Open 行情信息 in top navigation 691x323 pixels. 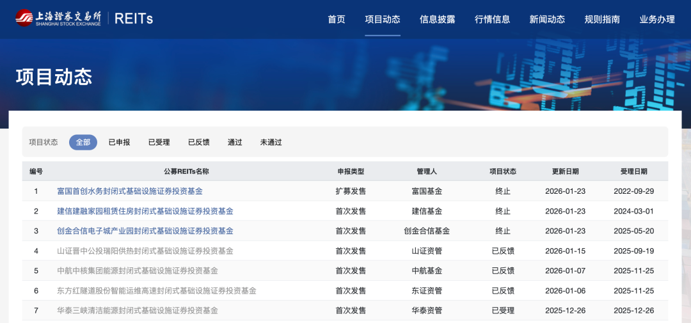point(493,19)
